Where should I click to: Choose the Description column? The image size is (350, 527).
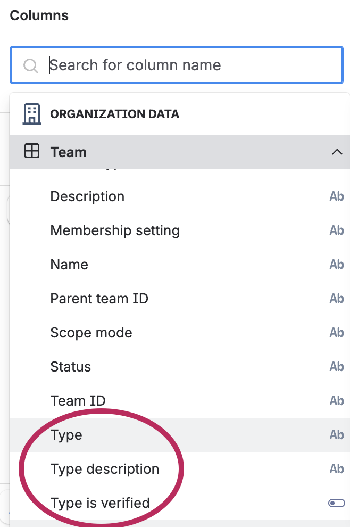click(180, 196)
